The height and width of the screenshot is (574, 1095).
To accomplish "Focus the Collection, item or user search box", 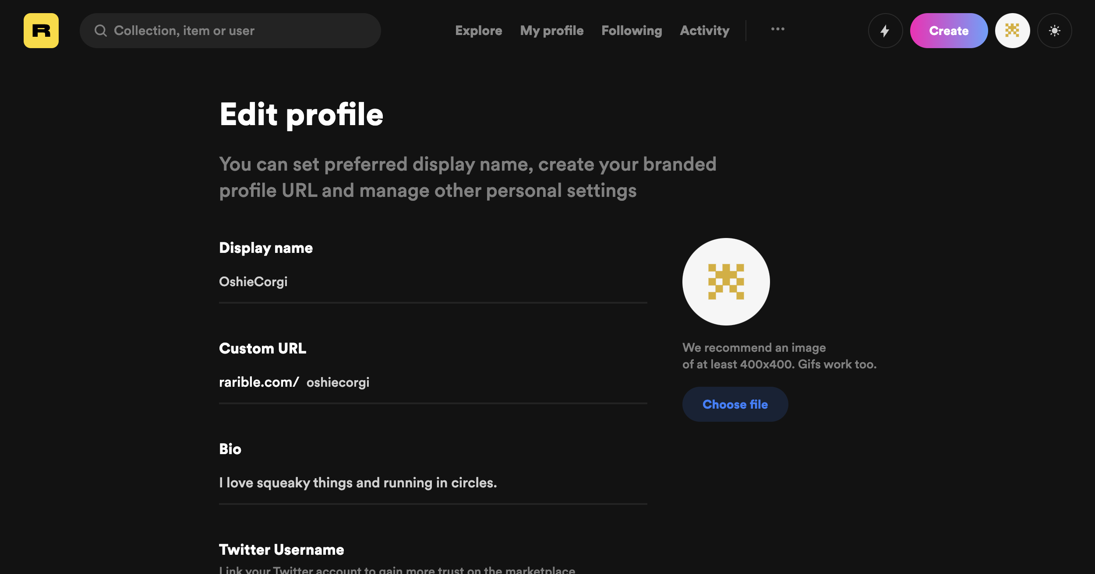I will click(x=230, y=31).
